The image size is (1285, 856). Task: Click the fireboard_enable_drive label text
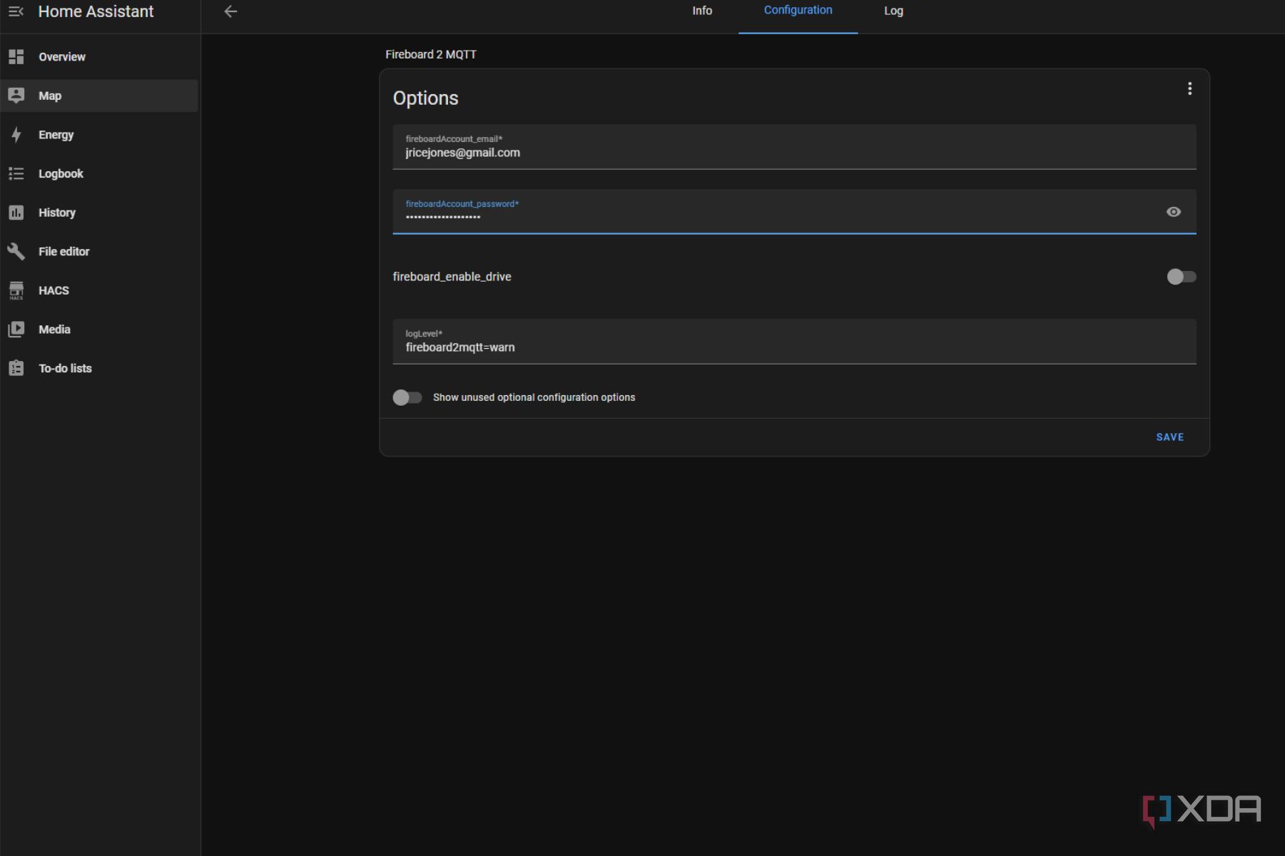(x=452, y=277)
